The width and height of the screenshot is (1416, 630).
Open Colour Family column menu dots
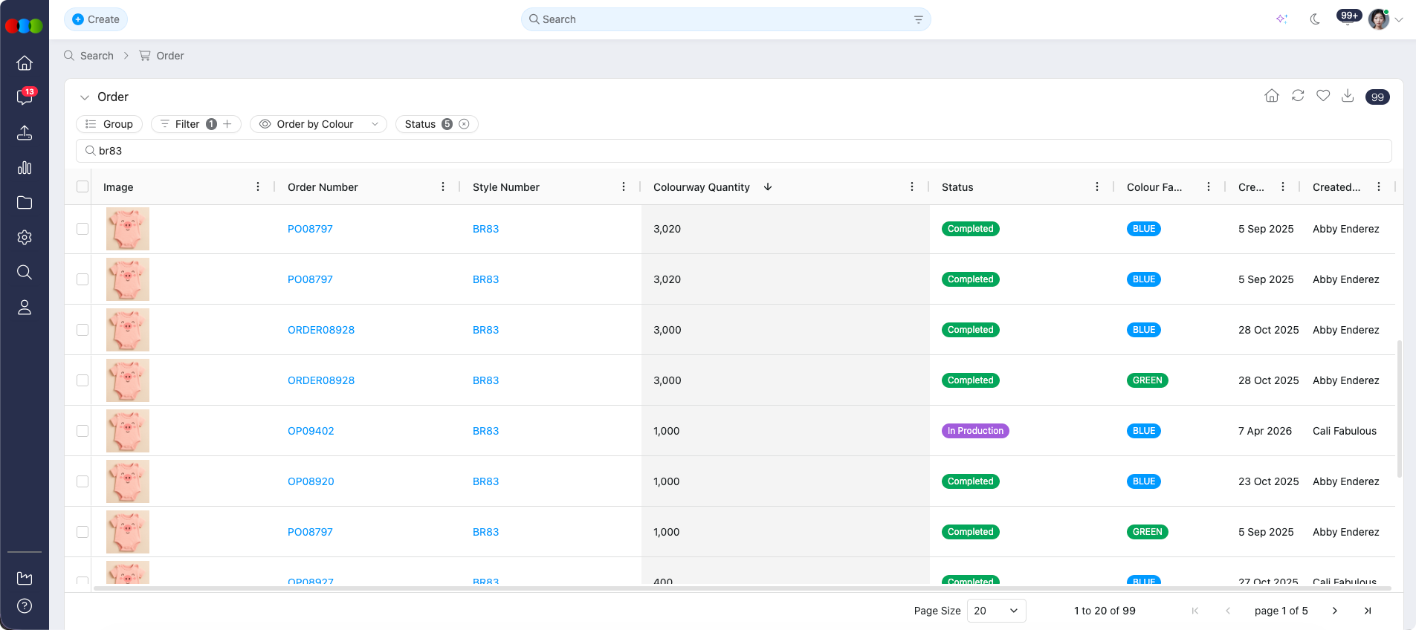tap(1209, 187)
